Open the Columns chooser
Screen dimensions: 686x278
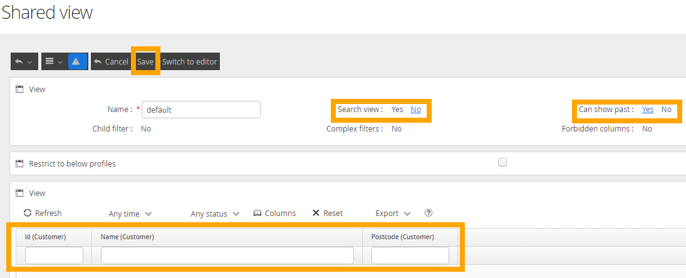(274, 213)
